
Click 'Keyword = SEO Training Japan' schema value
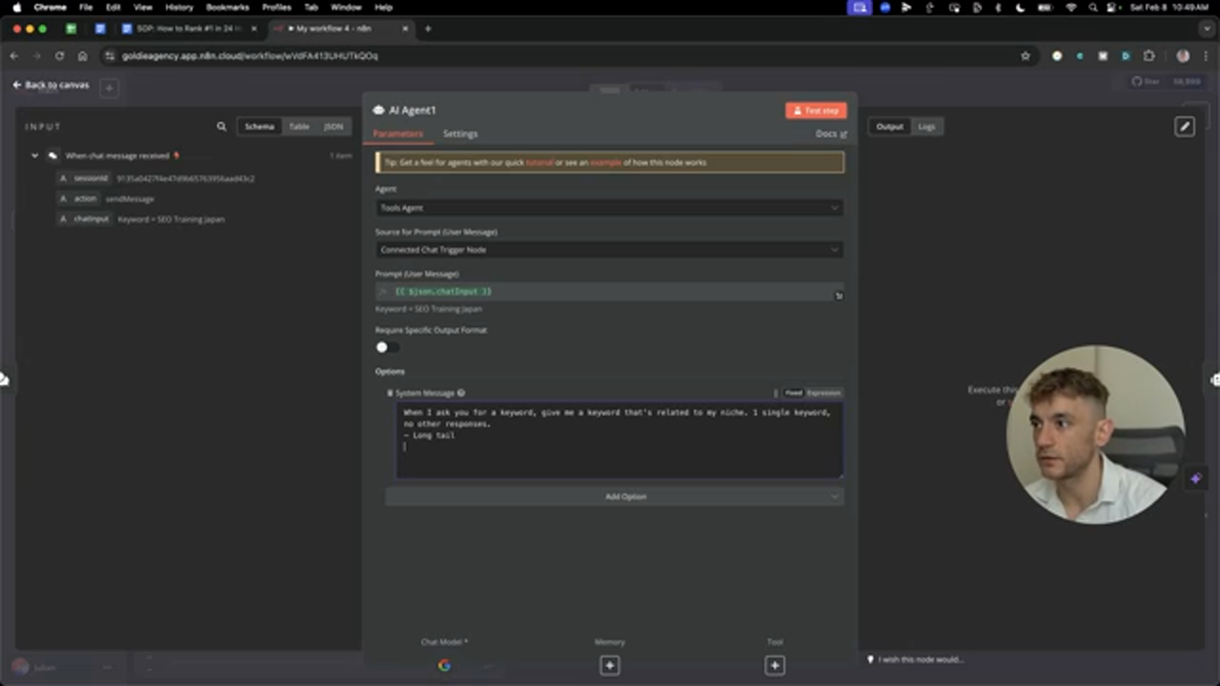tap(171, 219)
